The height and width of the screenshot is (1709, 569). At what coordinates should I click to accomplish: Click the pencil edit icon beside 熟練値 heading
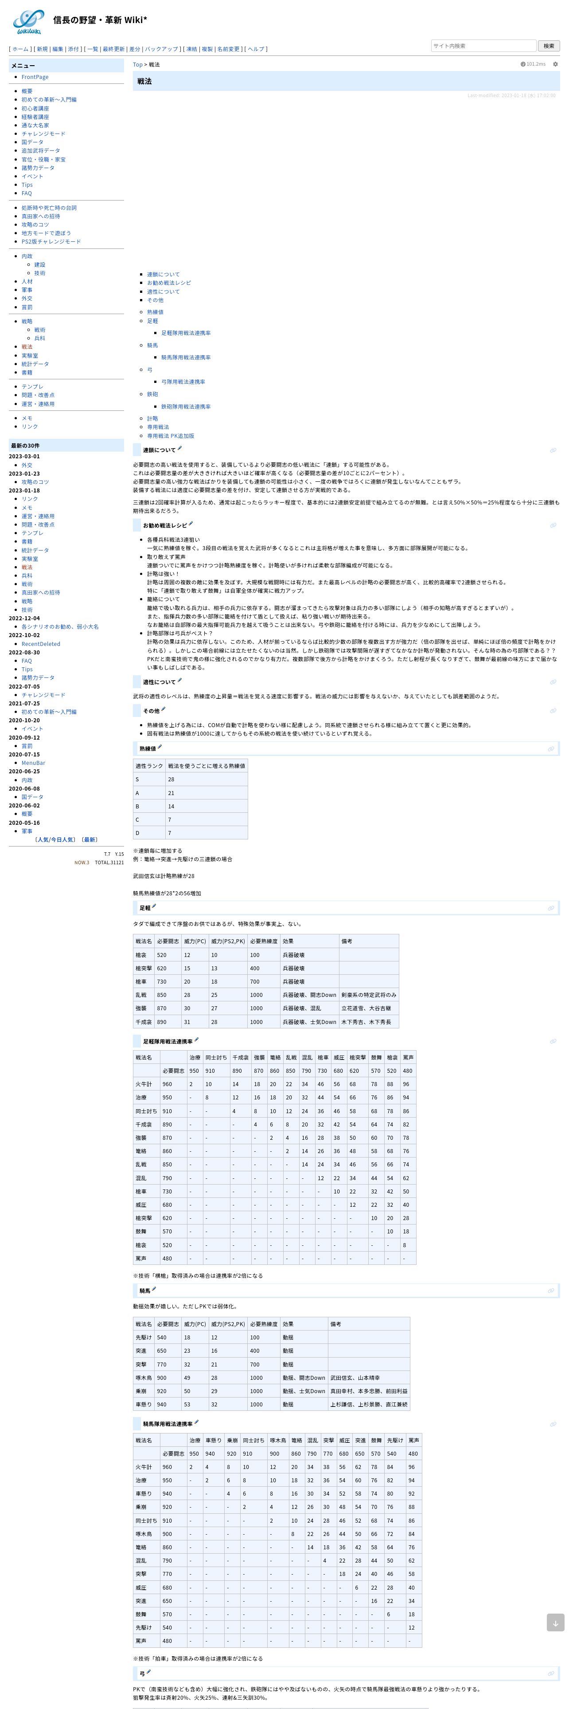pos(160,747)
